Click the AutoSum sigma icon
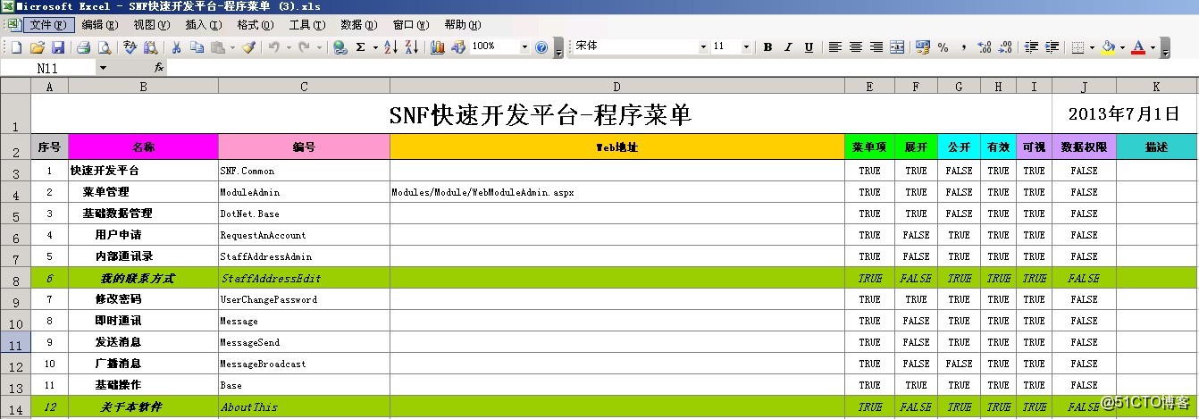 (x=361, y=47)
